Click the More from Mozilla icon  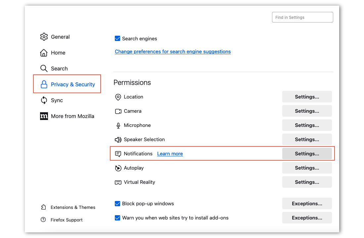[44, 116]
